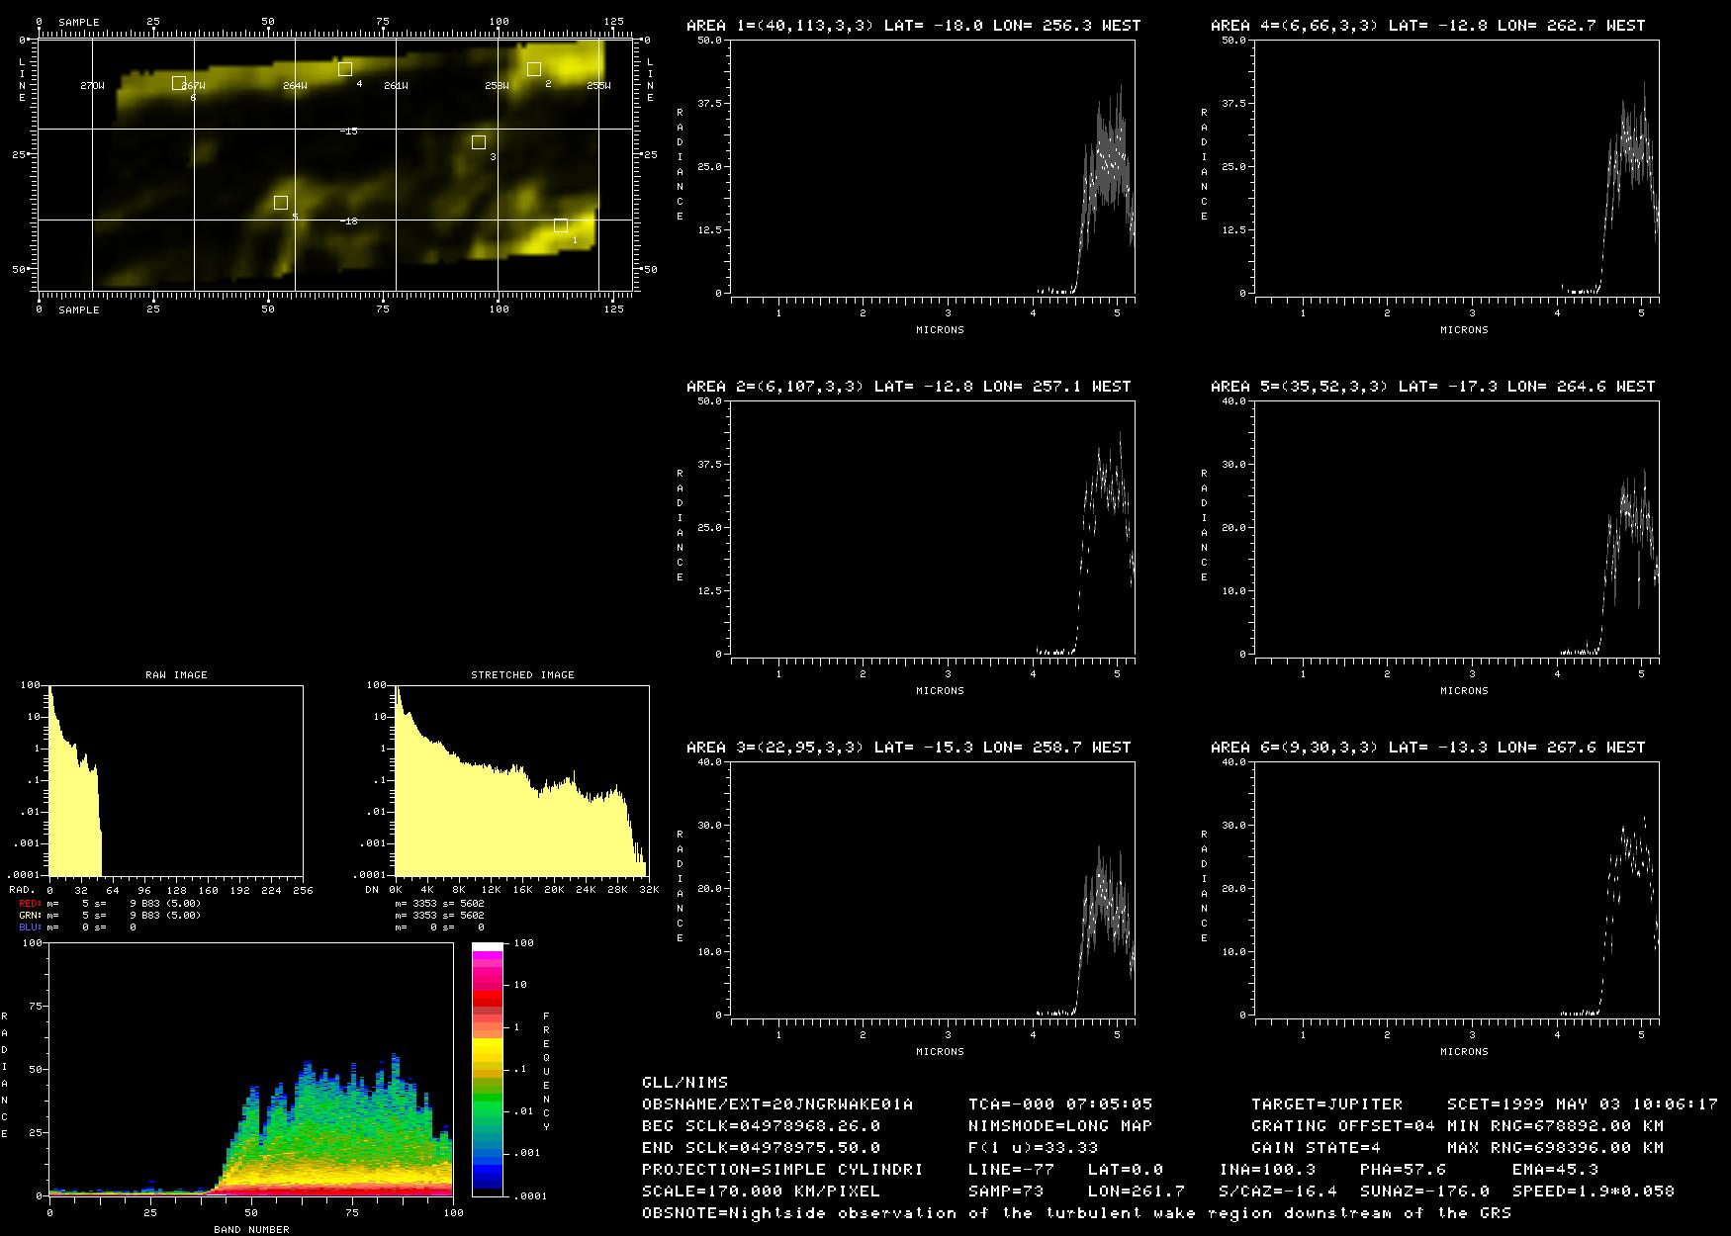Click the 264W longitude label on the map
Screen dimensions: 1731x1236
tap(295, 86)
